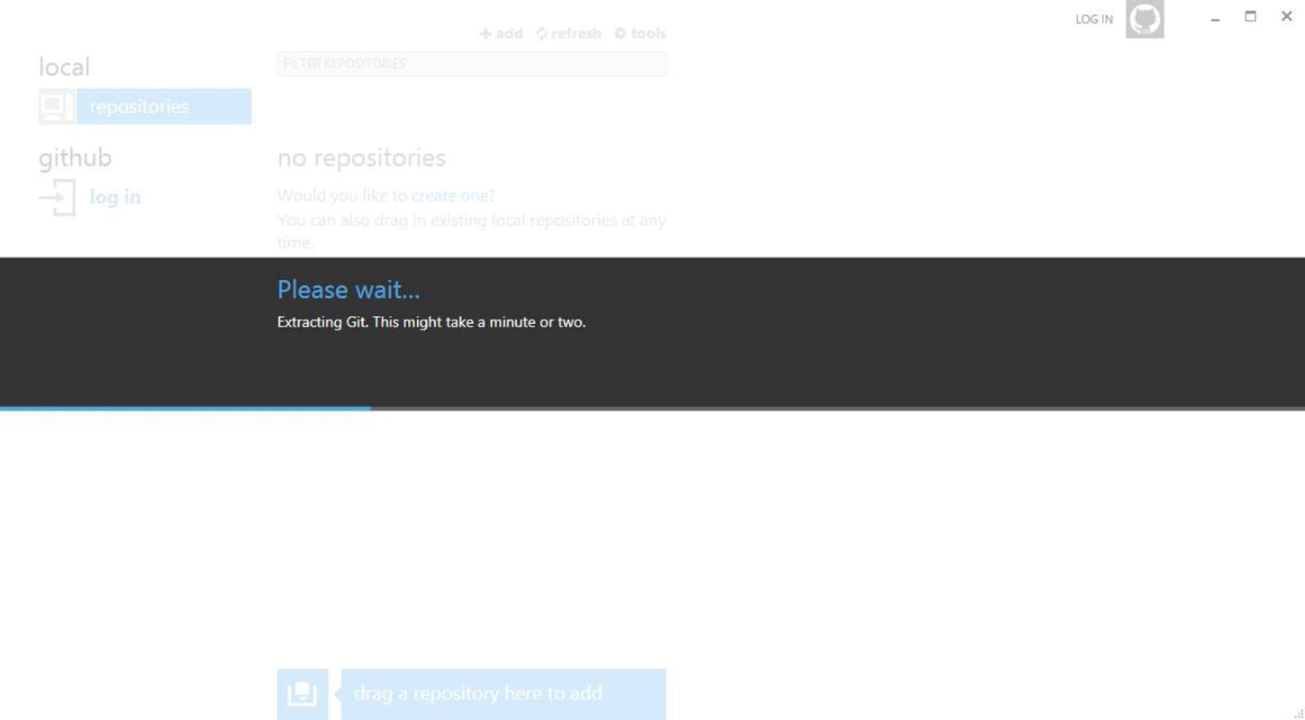Click the repository drop box icon
The image size is (1305, 720).
[303, 694]
